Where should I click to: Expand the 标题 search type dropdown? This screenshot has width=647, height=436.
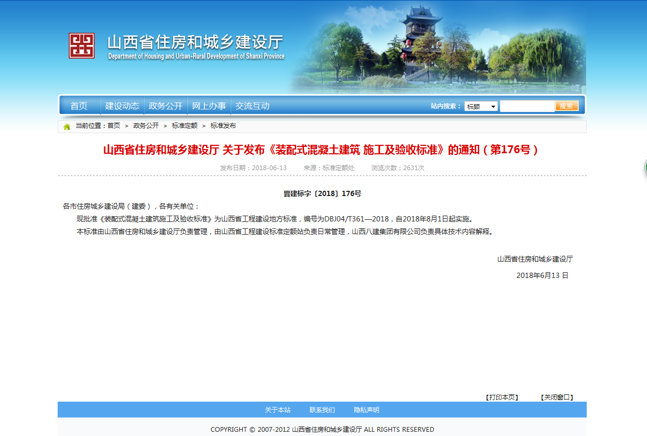point(480,106)
